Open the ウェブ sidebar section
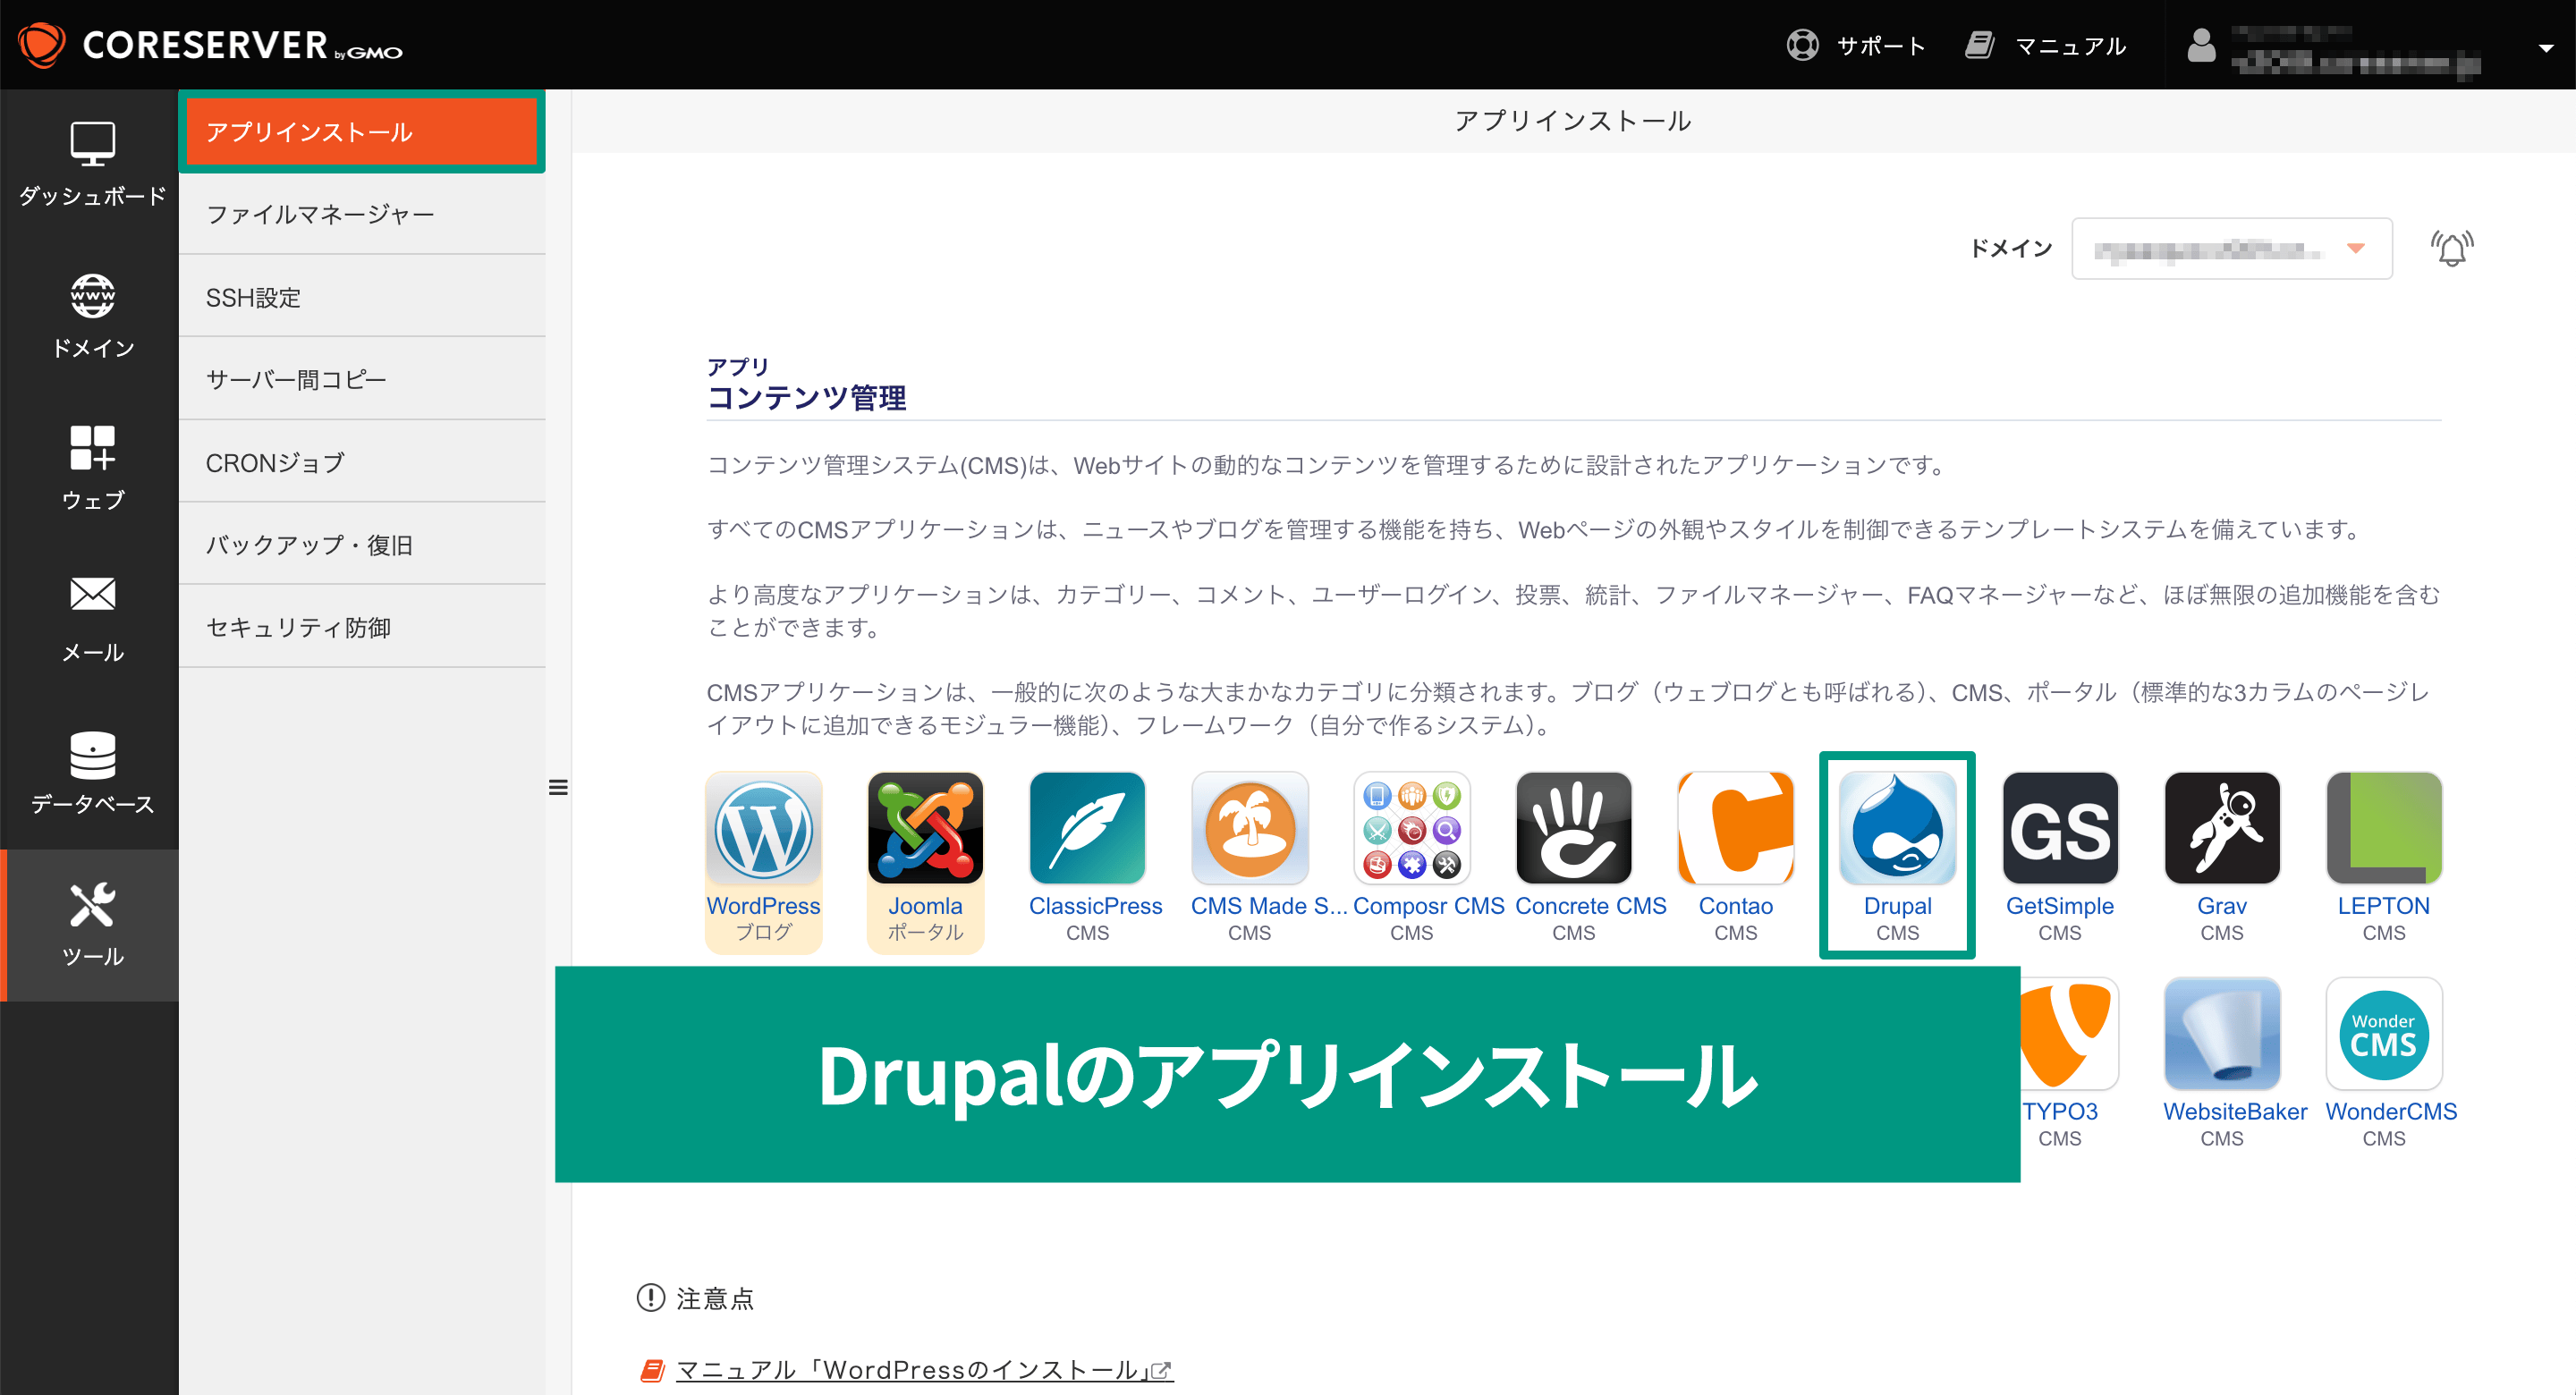2576x1395 pixels. [92, 469]
